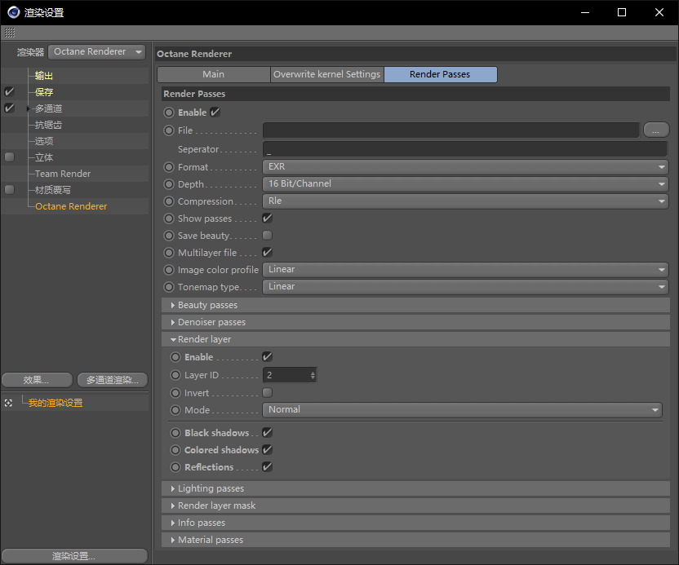This screenshot has width=679, height=565.
Task: Toggle the Colored shadows checkbox
Action: click(x=267, y=449)
